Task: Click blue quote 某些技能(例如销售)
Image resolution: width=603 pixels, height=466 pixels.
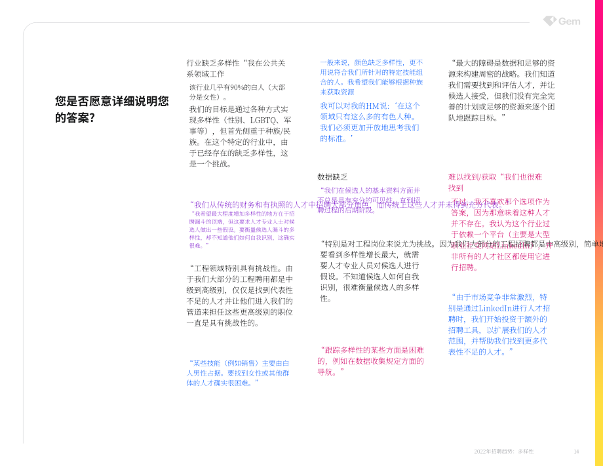Action: [x=238, y=373]
